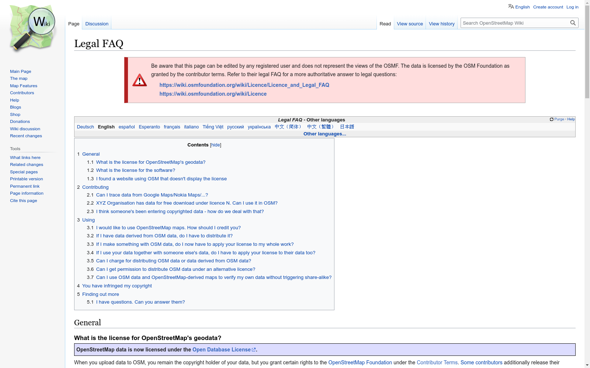Open the View history tab
Image resolution: width=590 pixels, height=368 pixels.
pyautogui.click(x=442, y=24)
